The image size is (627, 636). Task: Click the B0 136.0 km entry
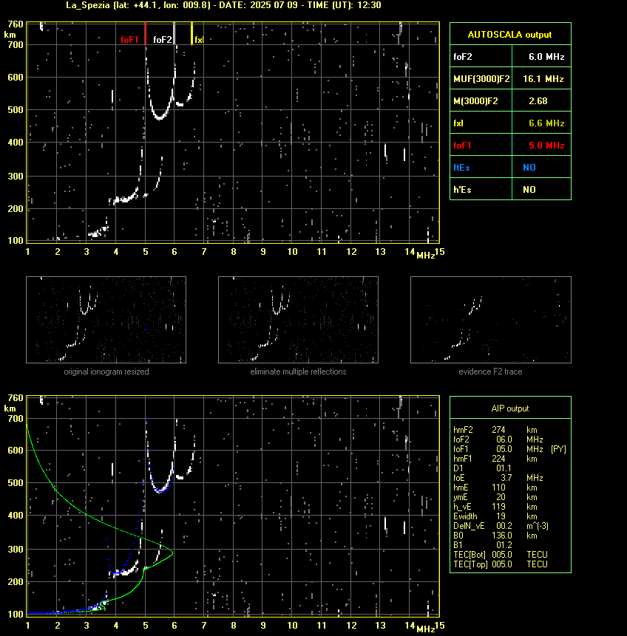(x=495, y=536)
